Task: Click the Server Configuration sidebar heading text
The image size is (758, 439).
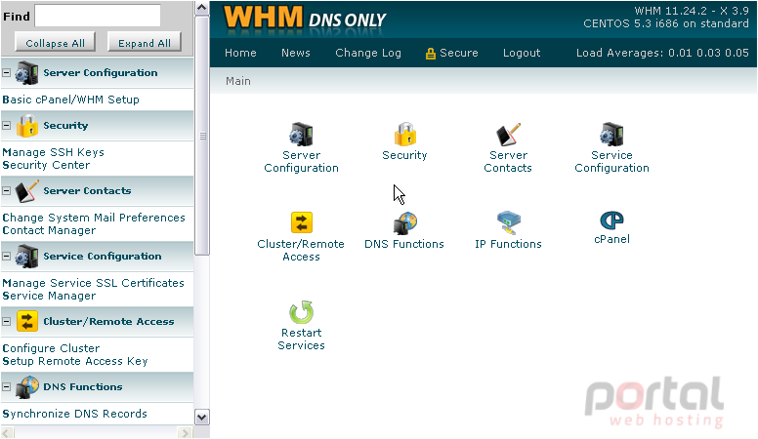Action: click(101, 73)
